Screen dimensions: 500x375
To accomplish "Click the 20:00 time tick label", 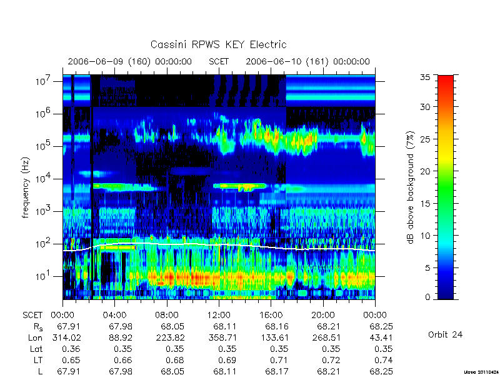I will click(323, 315).
